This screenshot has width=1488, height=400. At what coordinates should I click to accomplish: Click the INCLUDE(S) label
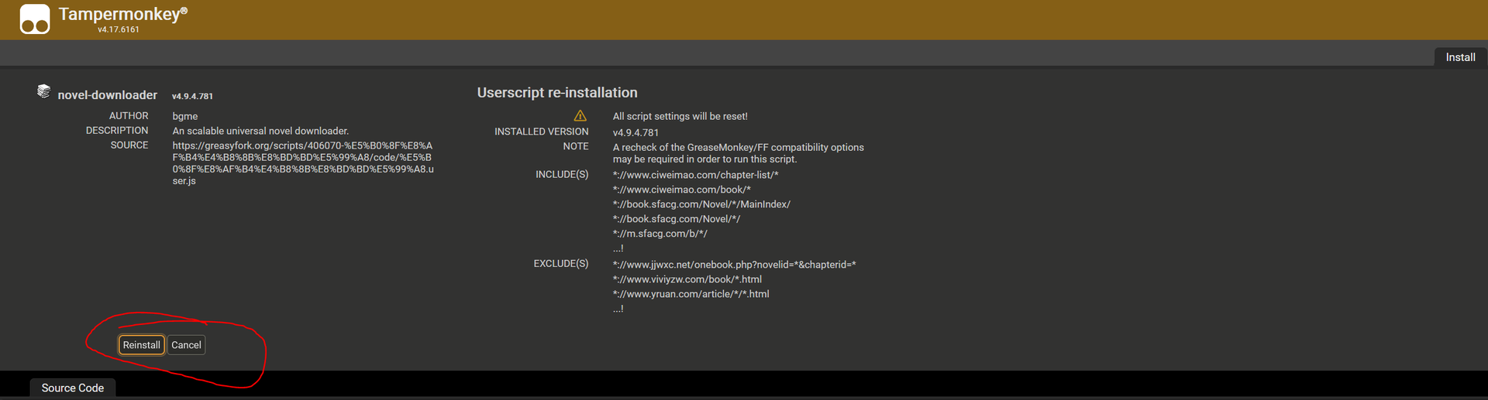click(x=562, y=175)
